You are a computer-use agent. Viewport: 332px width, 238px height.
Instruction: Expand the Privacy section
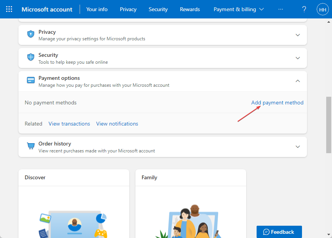coord(297,35)
